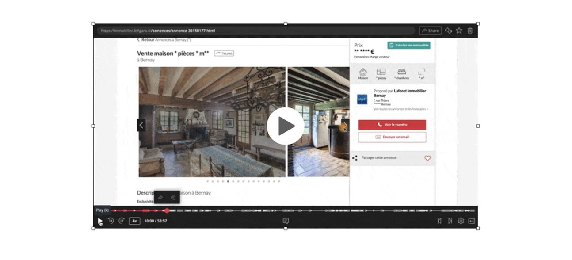This screenshot has width=572, height=260.
Task: Click the Voir le numéro button
Action: tap(392, 125)
